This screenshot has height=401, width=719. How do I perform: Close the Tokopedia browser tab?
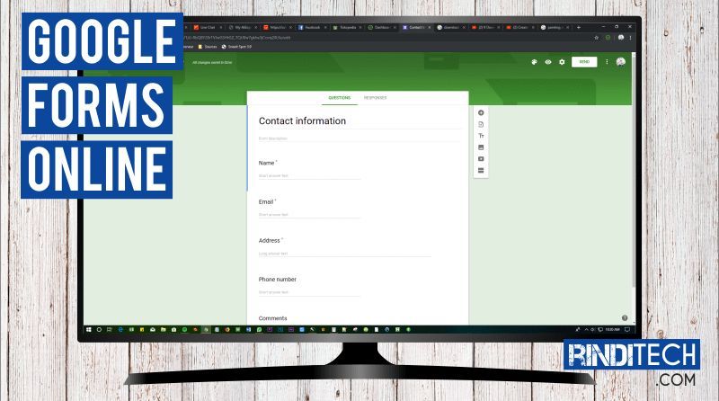pos(360,28)
